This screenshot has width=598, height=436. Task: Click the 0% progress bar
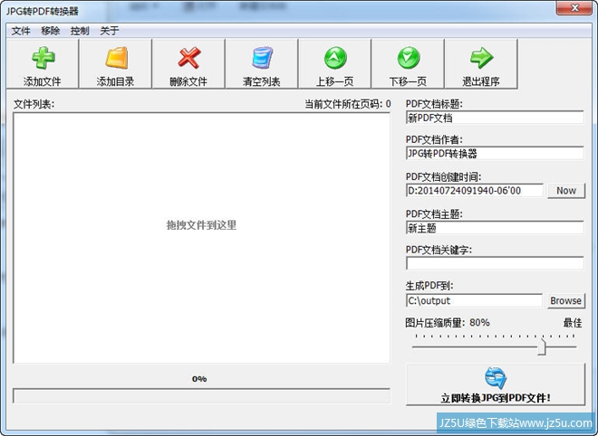[x=201, y=395]
